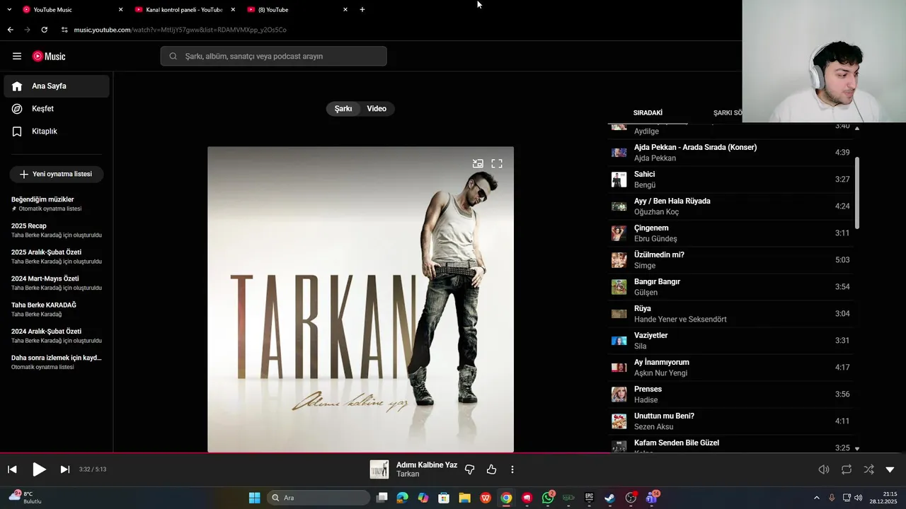The width and height of the screenshot is (906, 509).
Task: Open Taha Berke KARADAĞ playlist
Action: [x=57, y=309]
